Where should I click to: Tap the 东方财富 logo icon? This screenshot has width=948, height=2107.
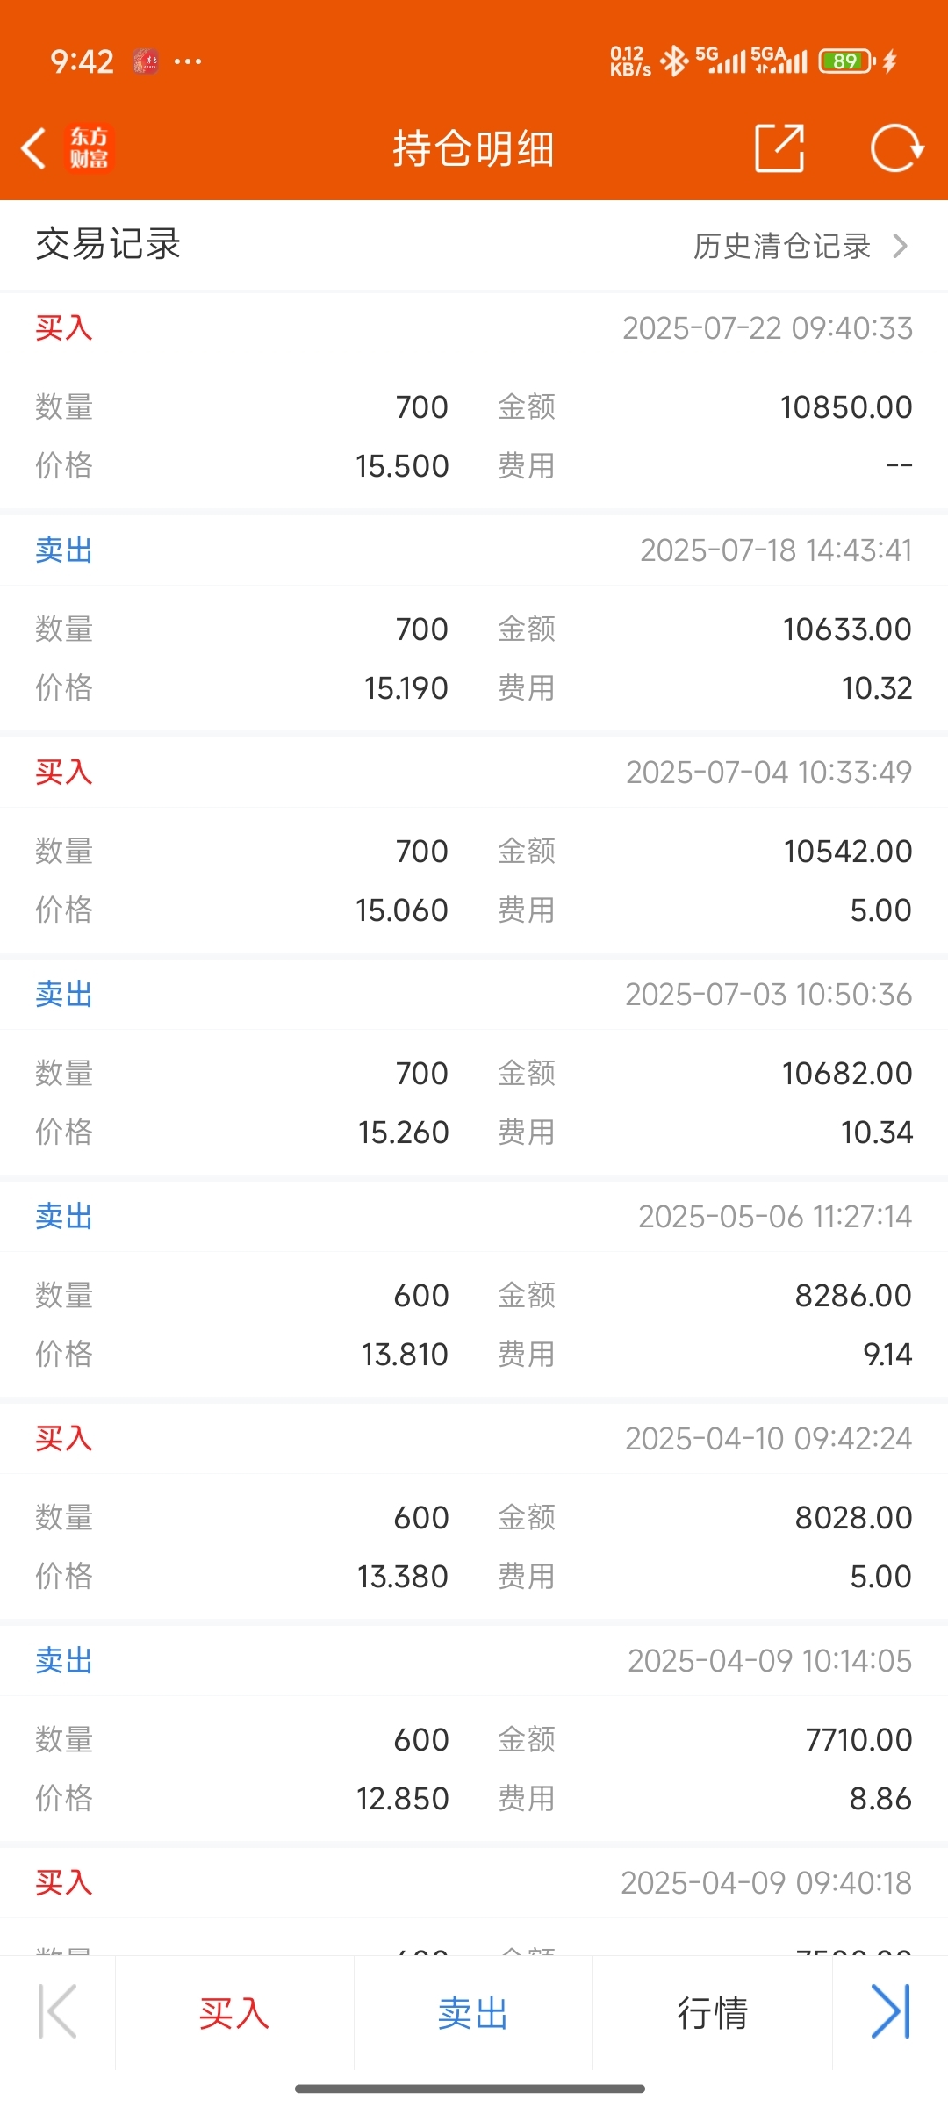click(90, 147)
